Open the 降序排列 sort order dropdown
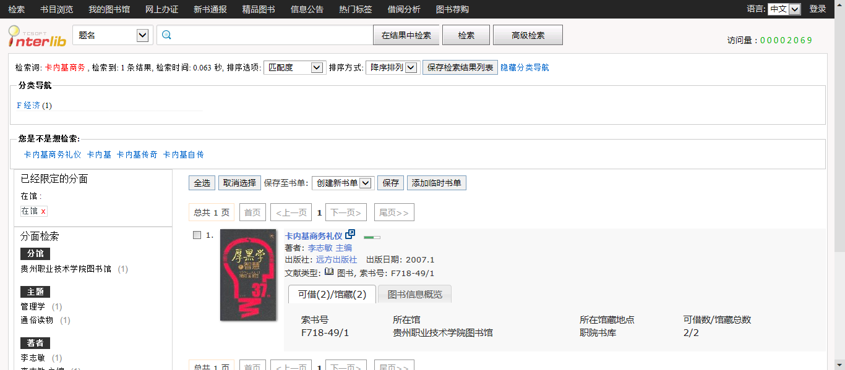 pyautogui.click(x=393, y=67)
